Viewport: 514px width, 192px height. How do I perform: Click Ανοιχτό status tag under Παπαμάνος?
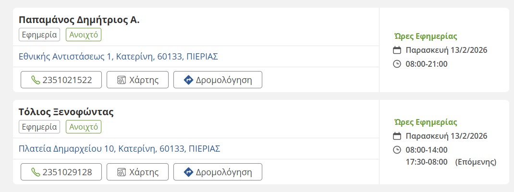coord(84,35)
